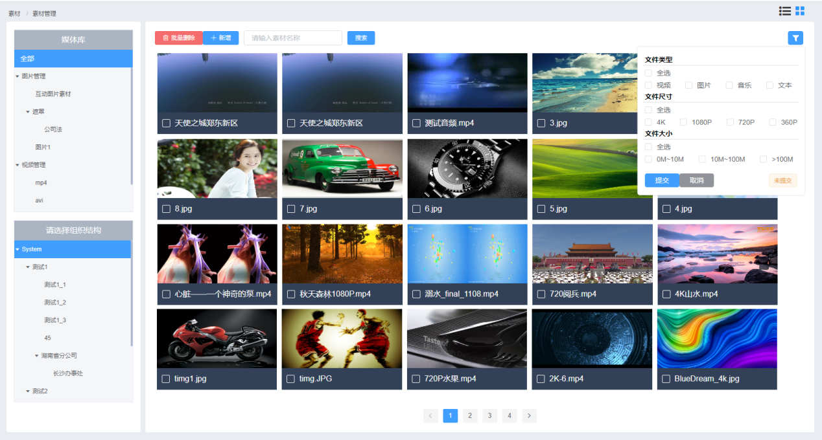Expand the 测试2 organization node
This screenshot has width=822, height=440.
27,391
